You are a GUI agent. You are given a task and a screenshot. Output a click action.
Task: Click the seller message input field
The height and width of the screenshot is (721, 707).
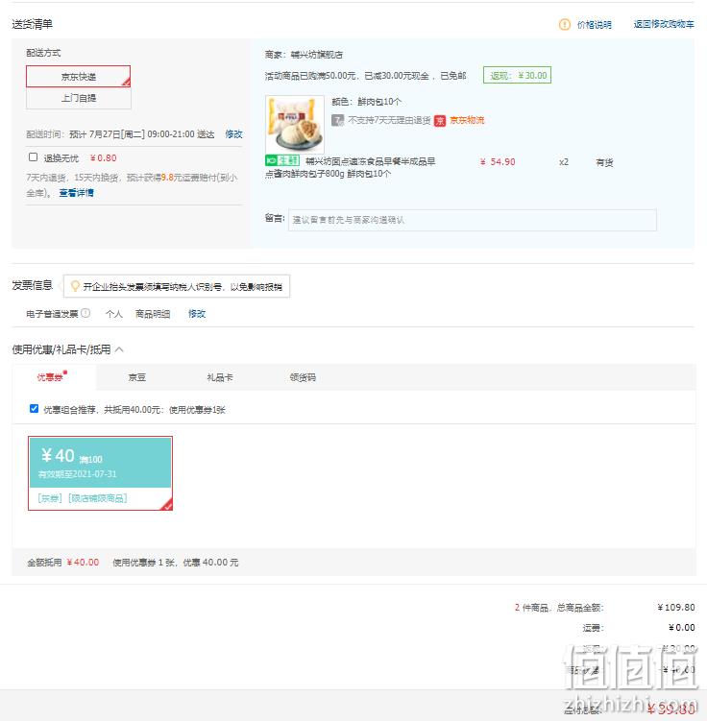click(x=473, y=220)
